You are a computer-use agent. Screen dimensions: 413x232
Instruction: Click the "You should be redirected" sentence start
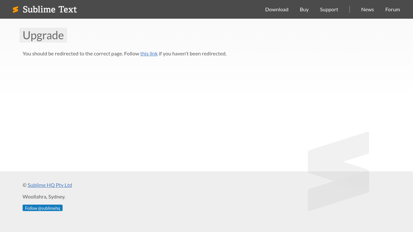[48, 53]
